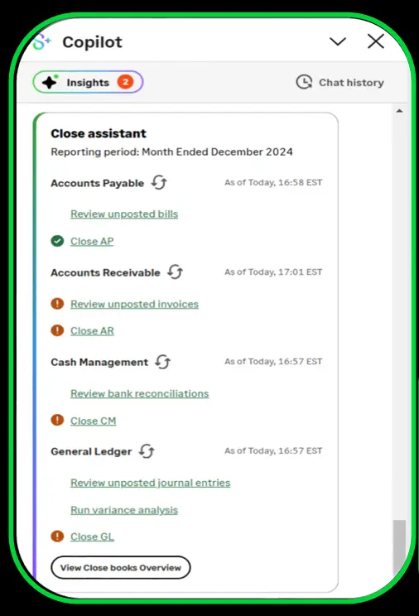Click the scrollbar up arrow
The height and width of the screenshot is (616, 419).
[399, 111]
